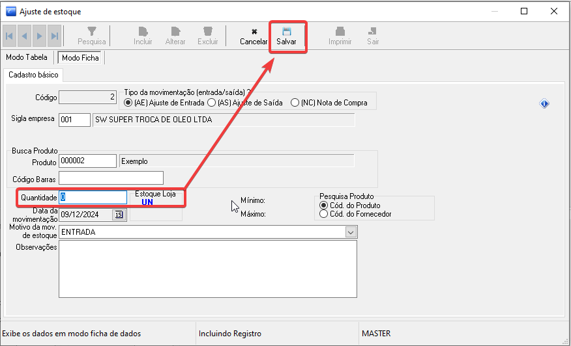Click the Pesquisa filter icon

pyautogui.click(x=91, y=31)
